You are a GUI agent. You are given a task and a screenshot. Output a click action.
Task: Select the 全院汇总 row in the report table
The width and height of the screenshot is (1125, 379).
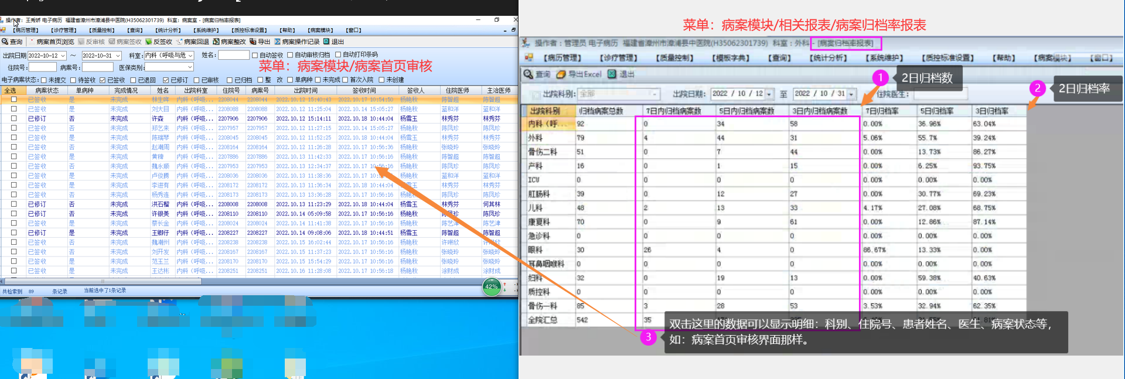click(x=773, y=320)
